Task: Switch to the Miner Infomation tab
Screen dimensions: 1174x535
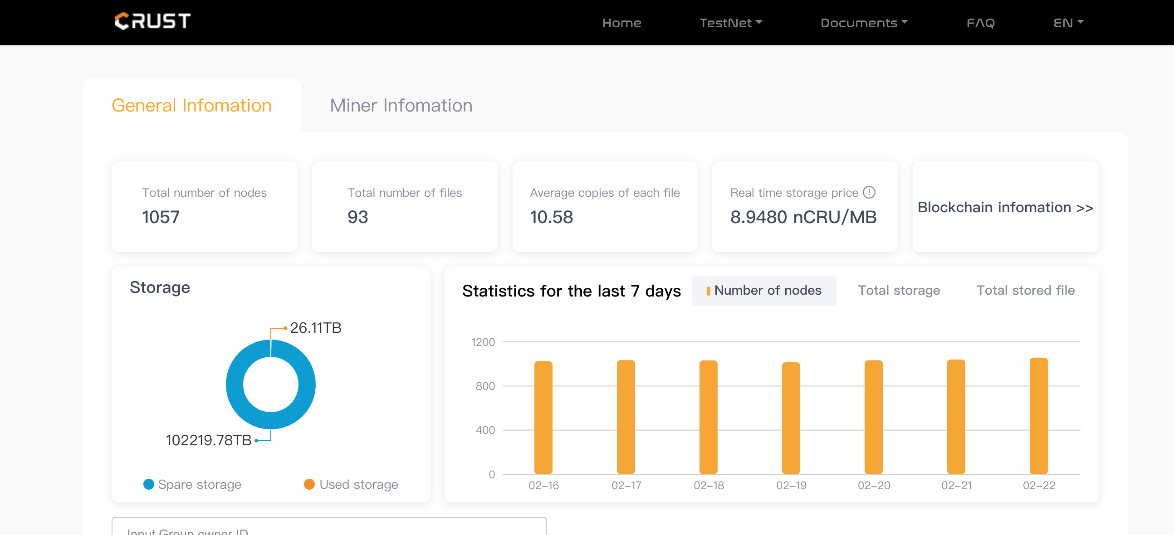Action: (x=401, y=106)
